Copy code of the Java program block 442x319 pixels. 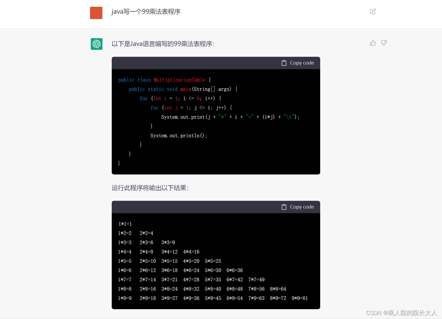coord(298,63)
